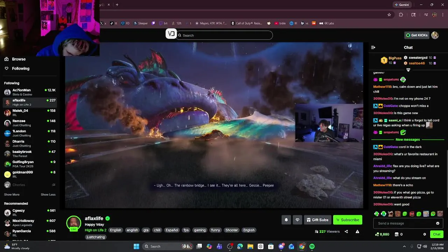
Task: Collapse the list with Show Less
Action: click(x=48, y=195)
